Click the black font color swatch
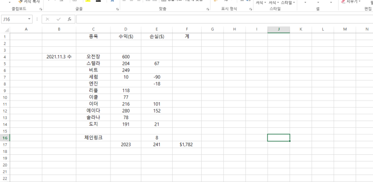The image size is (373, 182). pos(98,1)
